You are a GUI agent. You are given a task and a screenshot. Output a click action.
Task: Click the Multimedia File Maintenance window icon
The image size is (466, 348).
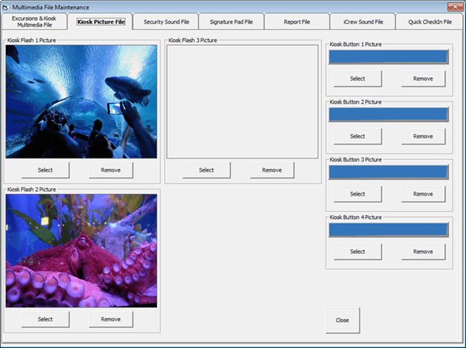point(5,7)
